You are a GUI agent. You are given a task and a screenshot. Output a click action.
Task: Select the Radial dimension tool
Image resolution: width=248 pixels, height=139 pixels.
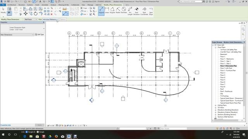[x=118, y=10]
